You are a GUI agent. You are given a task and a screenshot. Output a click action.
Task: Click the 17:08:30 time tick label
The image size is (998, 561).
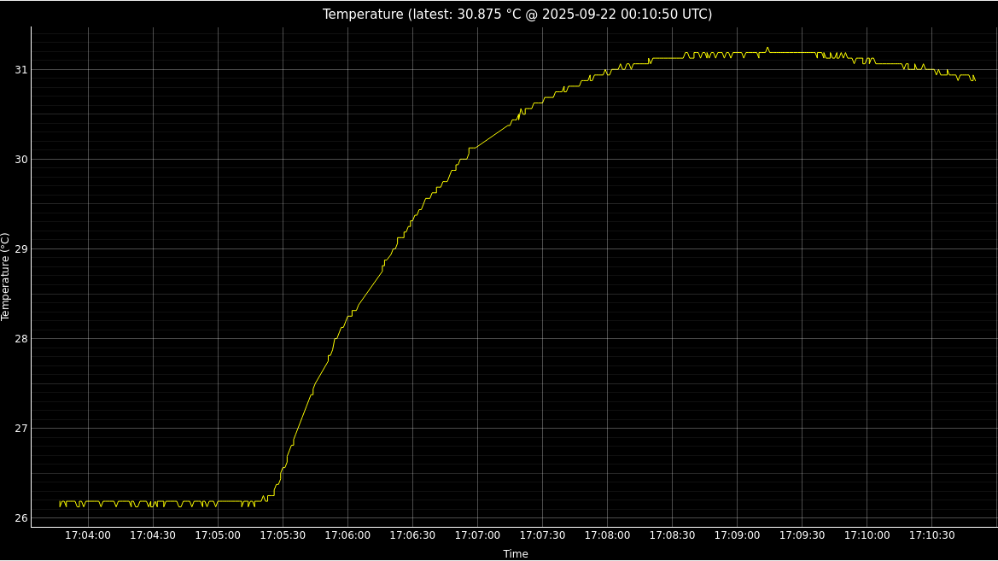pyautogui.click(x=672, y=535)
